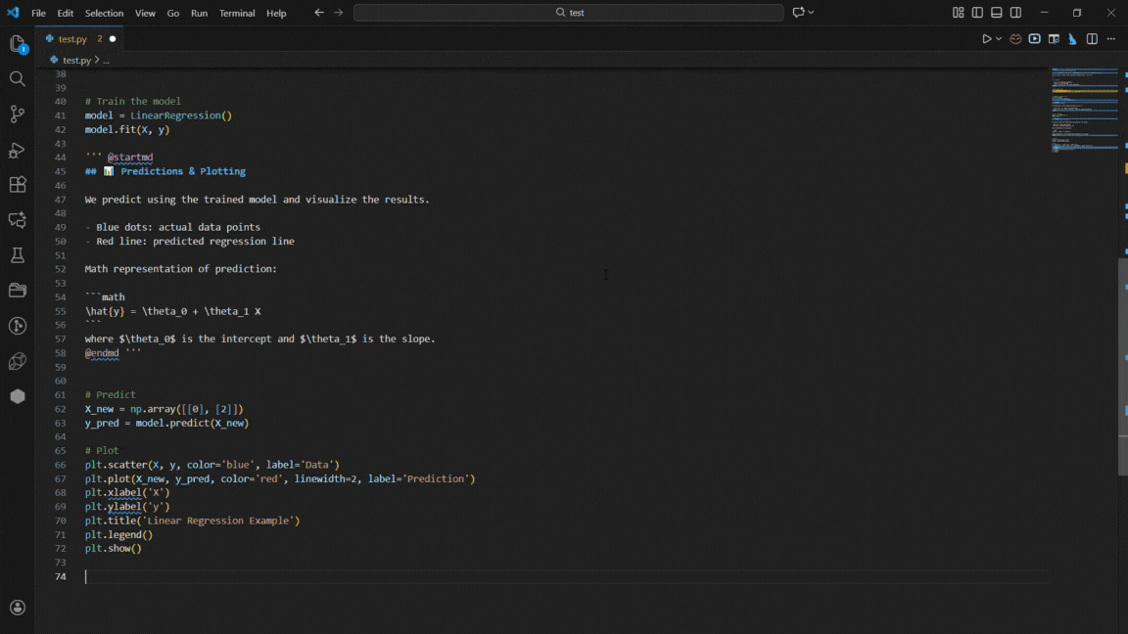Toggle the Primary Side Bar

(x=977, y=12)
